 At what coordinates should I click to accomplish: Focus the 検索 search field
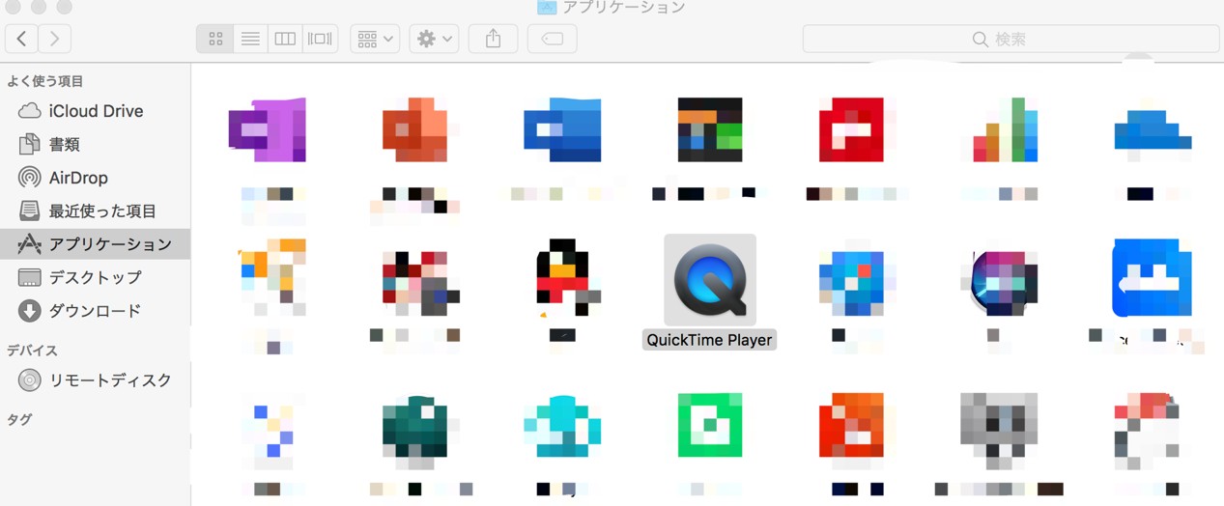[x=1011, y=39]
